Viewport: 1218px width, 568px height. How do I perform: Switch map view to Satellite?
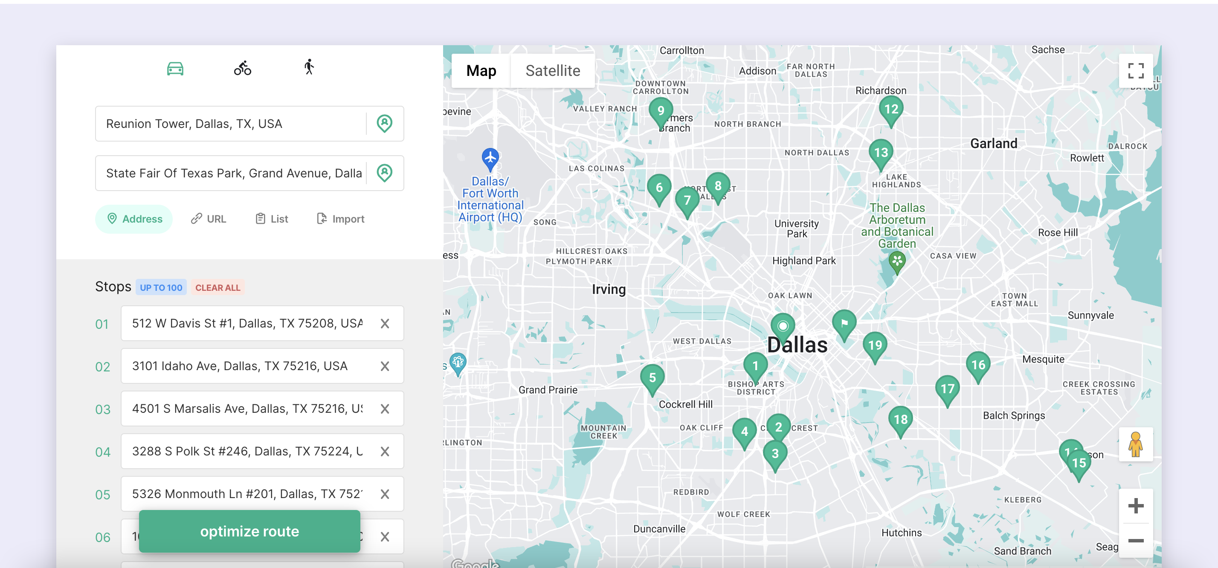(552, 70)
